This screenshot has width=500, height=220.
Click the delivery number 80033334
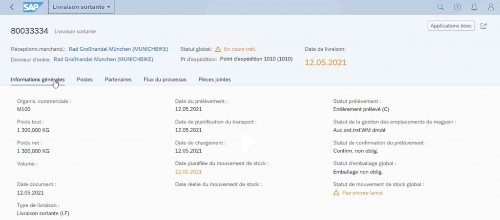pyautogui.click(x=29, y=31)
